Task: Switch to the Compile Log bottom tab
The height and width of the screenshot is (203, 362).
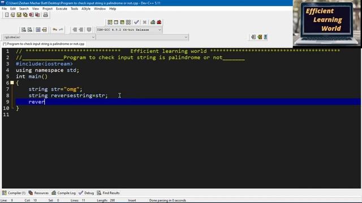Action: [64, 193]
